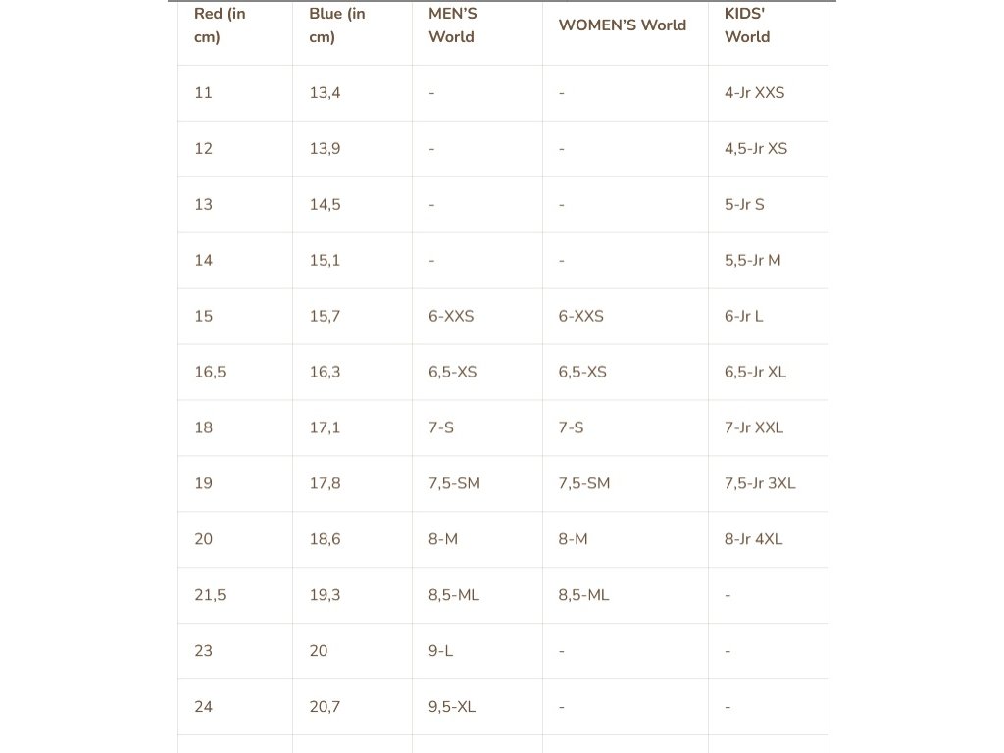Click 6-XXS in the men's column
This screenshot has height=753, width=1004.
pos(451,317)
